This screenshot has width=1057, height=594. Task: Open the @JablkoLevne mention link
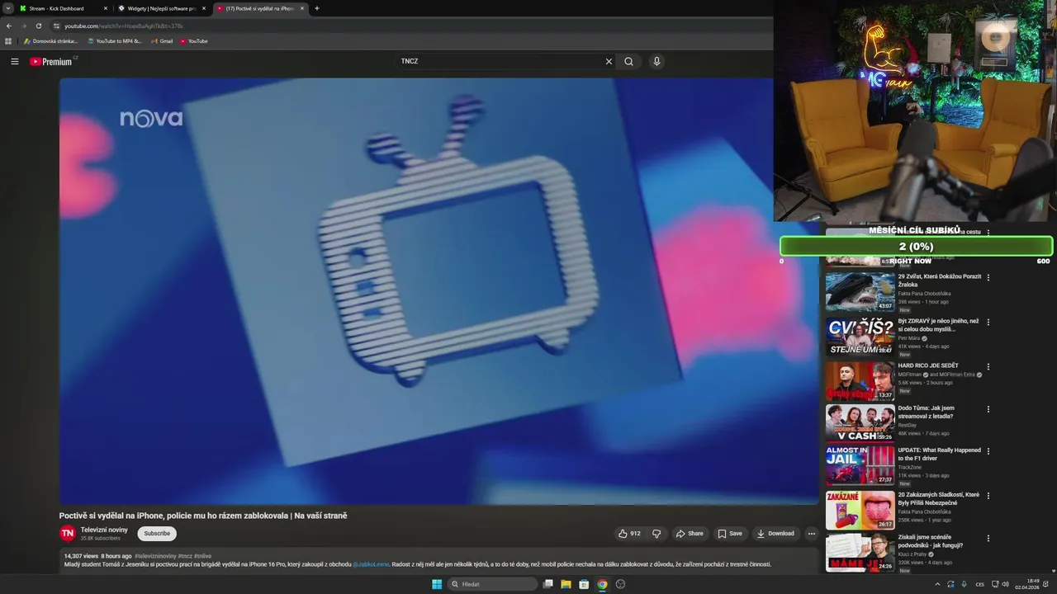tap(371, 564)
